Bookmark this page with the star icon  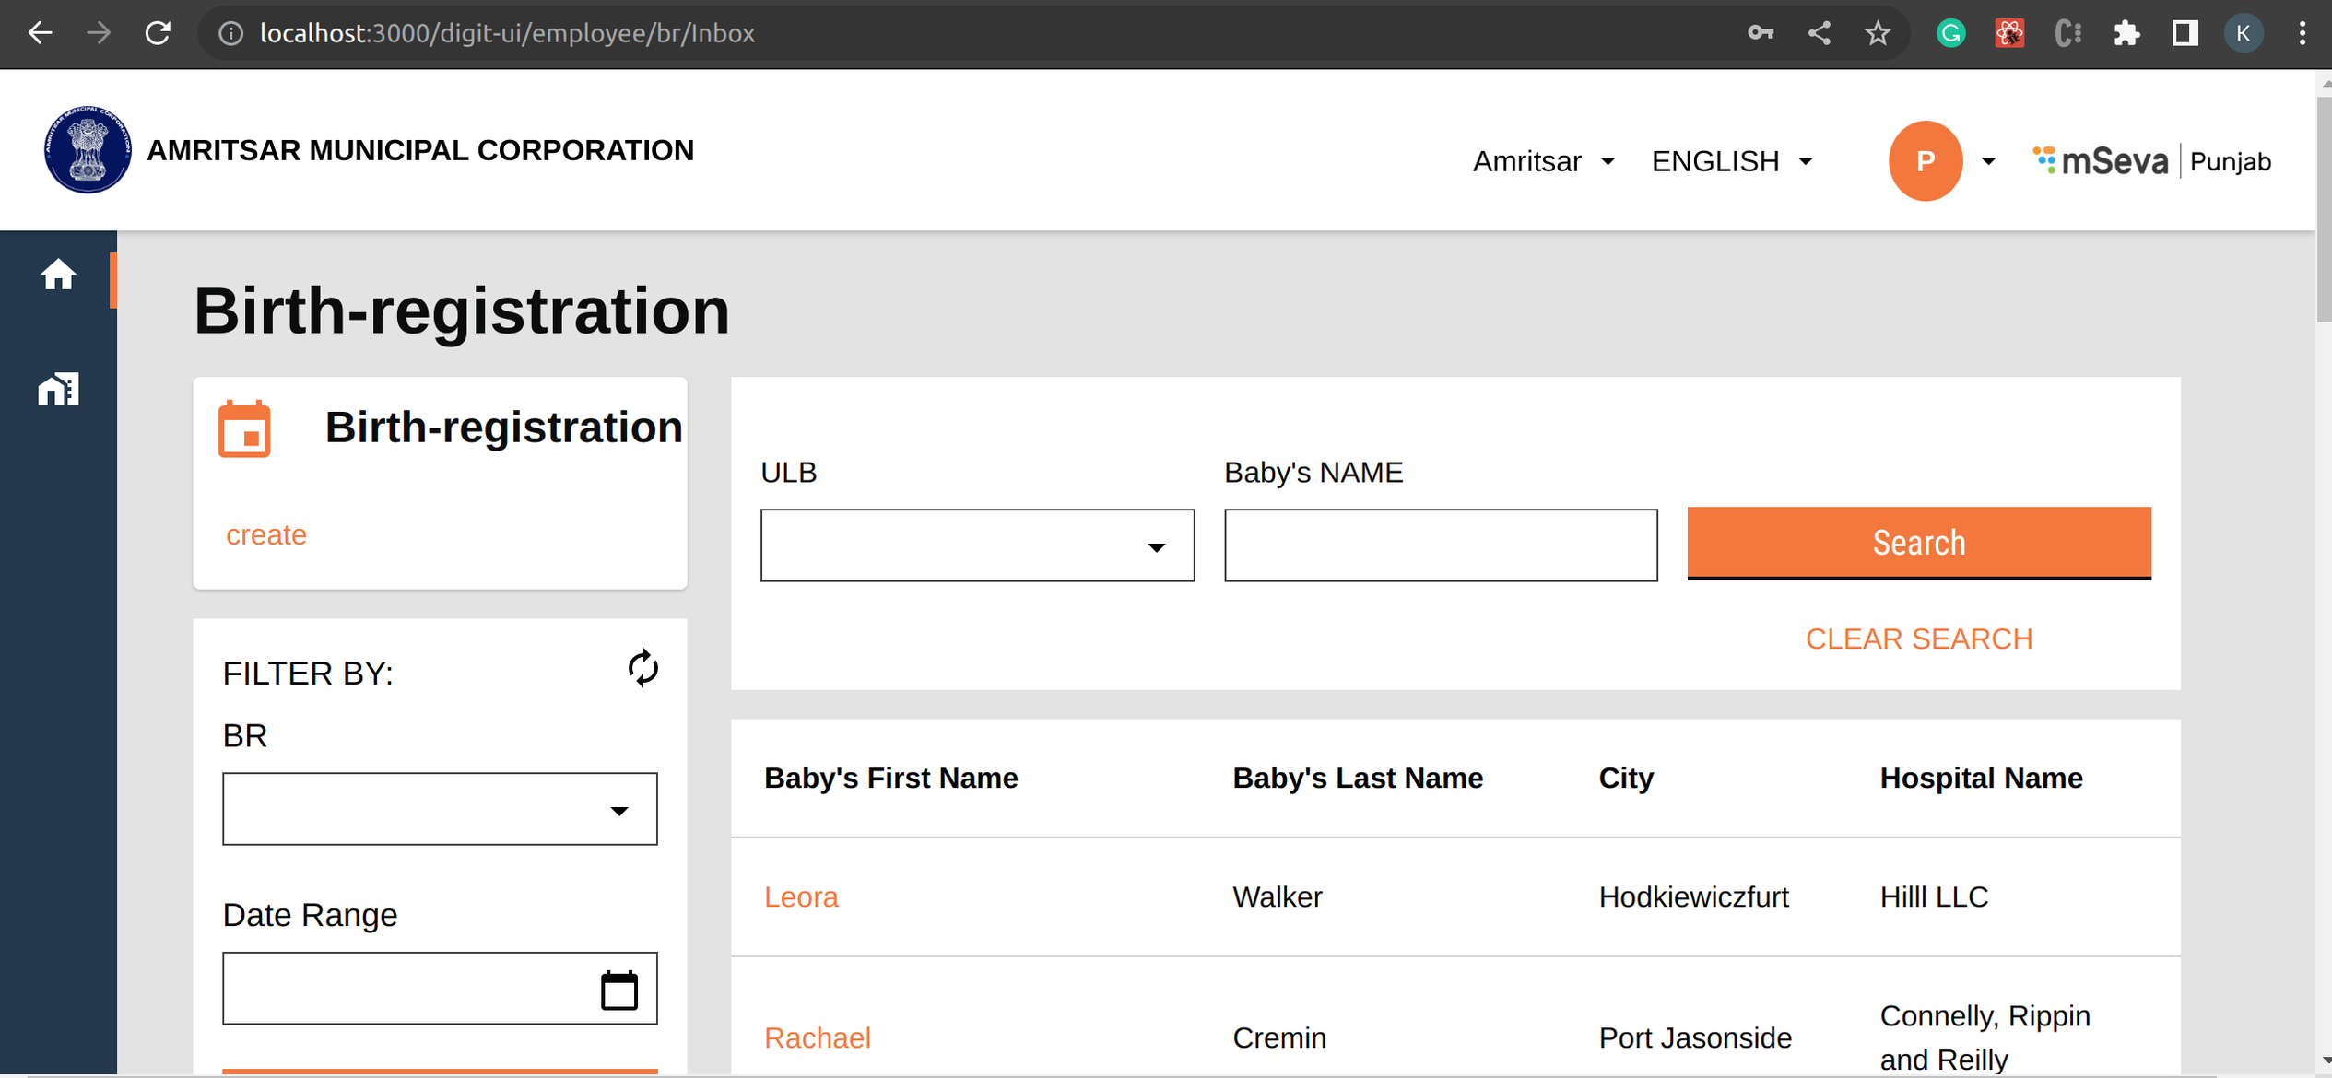click(1878, 34)
